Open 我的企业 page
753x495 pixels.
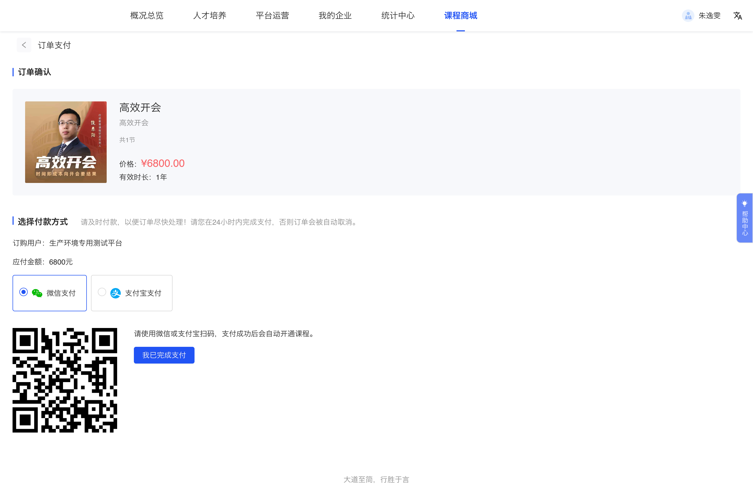[335, 15]
